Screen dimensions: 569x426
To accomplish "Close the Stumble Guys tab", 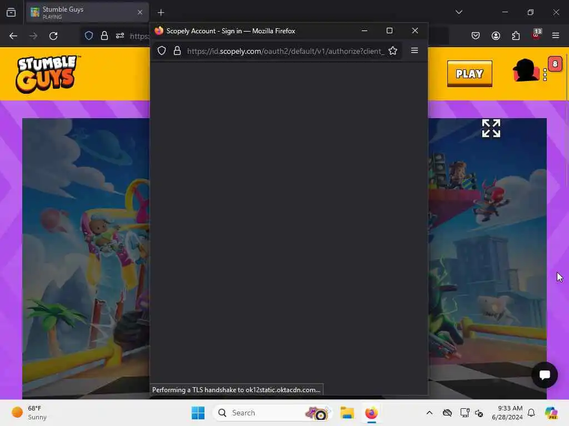I will (x=140, y=12).
